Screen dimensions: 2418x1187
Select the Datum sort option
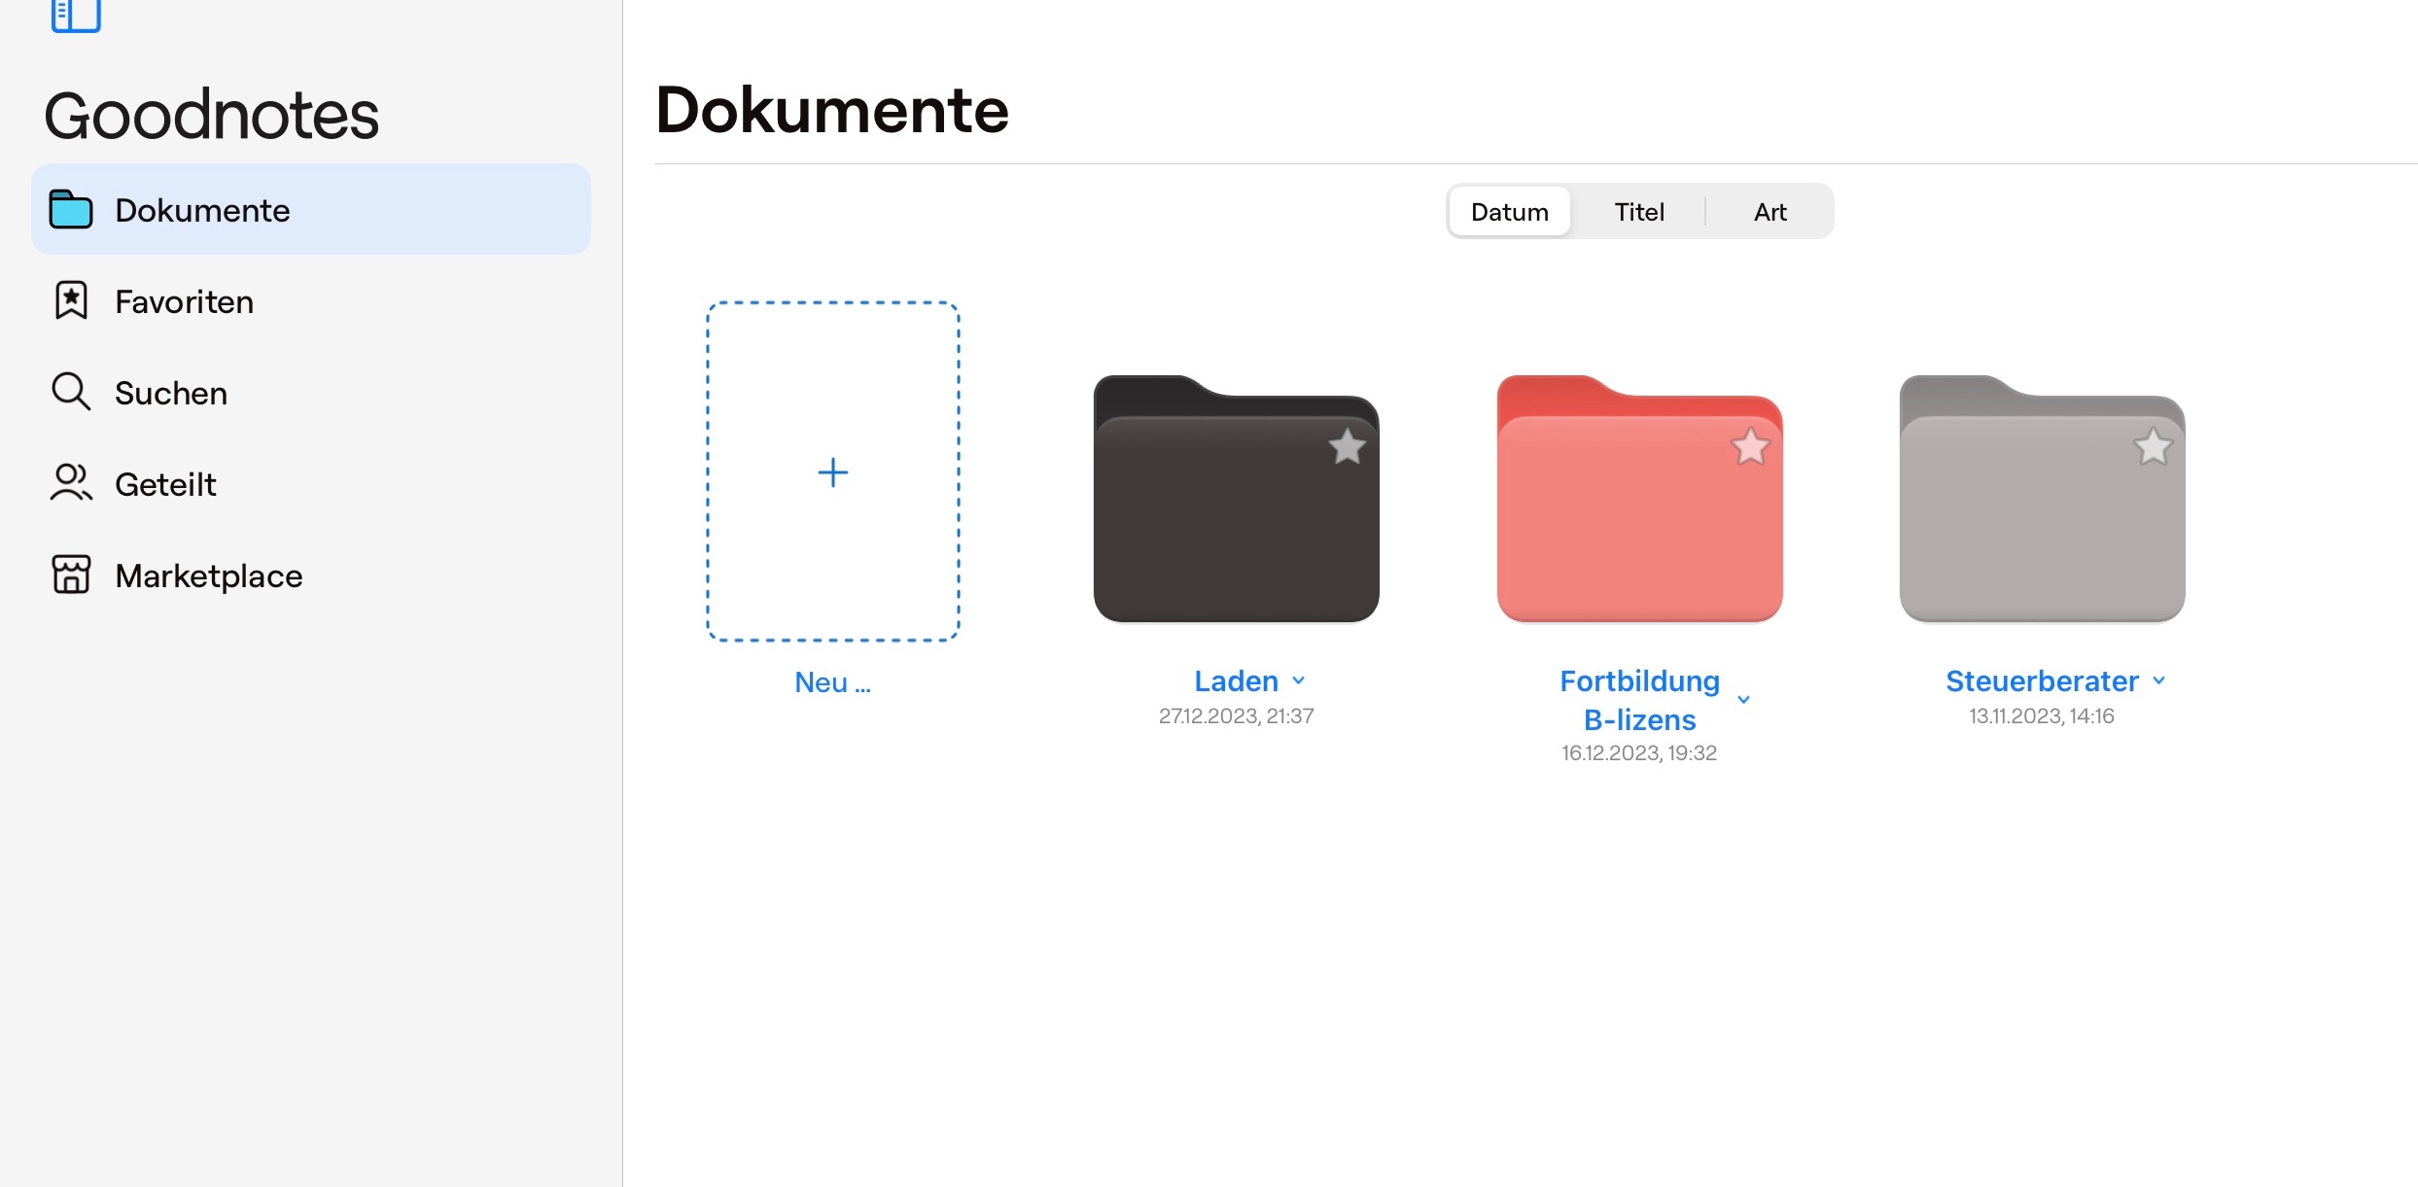coord(1509,212)
